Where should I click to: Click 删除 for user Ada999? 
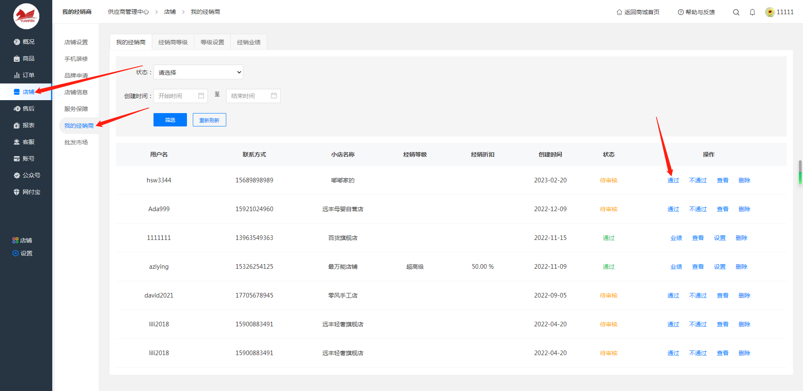click(744, 209)
